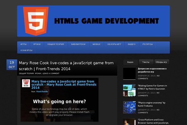Open the ВИДЕО menu item
The image size is (187, 125).
coord(132,44)
